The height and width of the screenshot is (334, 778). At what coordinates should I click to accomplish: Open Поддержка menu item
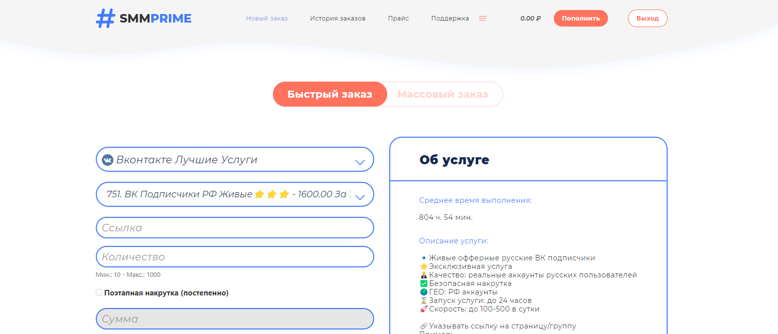(450, 19)
